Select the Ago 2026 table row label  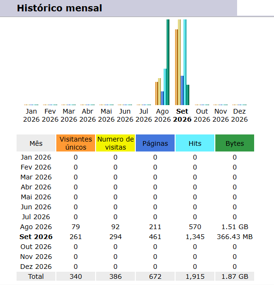36,227
